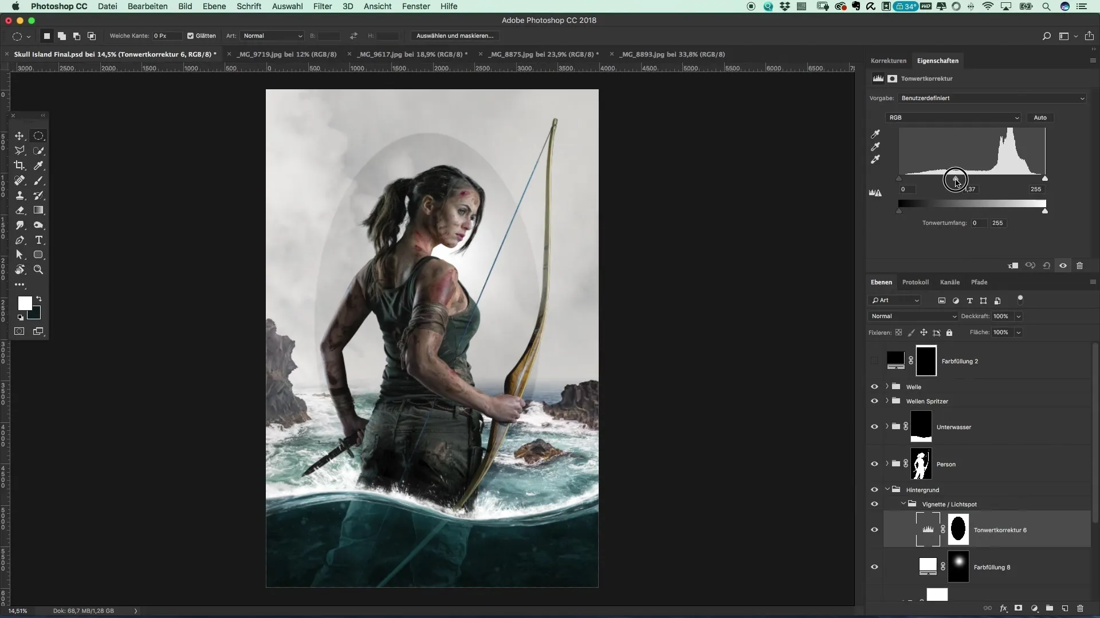Viewport: 1100px width, 618px height.
Task: Swap foreground and background colors
Action: pos(39,299)
